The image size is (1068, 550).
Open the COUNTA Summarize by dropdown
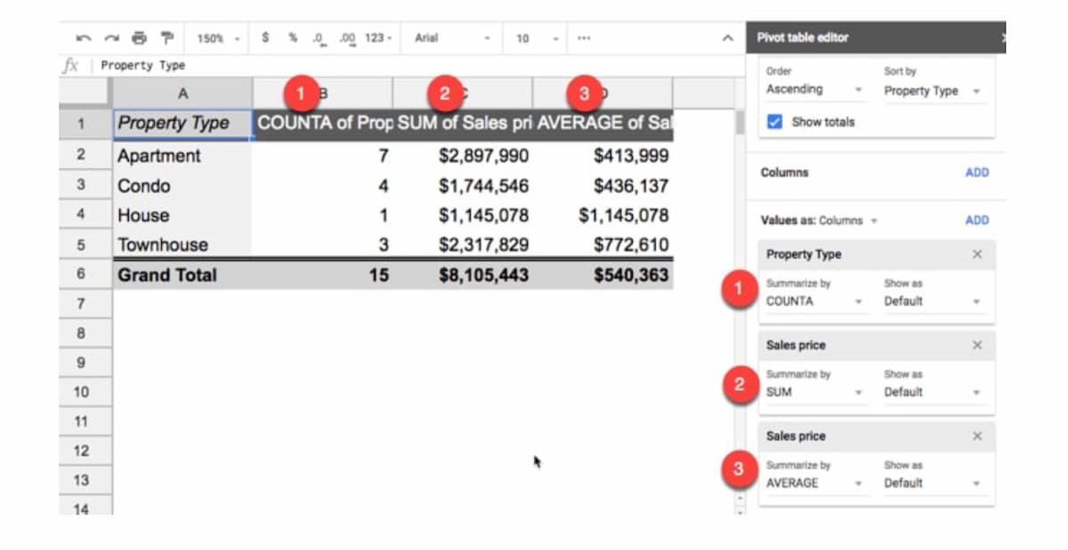click(x=813, y=301)
